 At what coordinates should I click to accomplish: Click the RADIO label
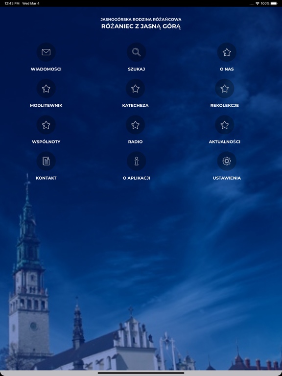[136, 141]
